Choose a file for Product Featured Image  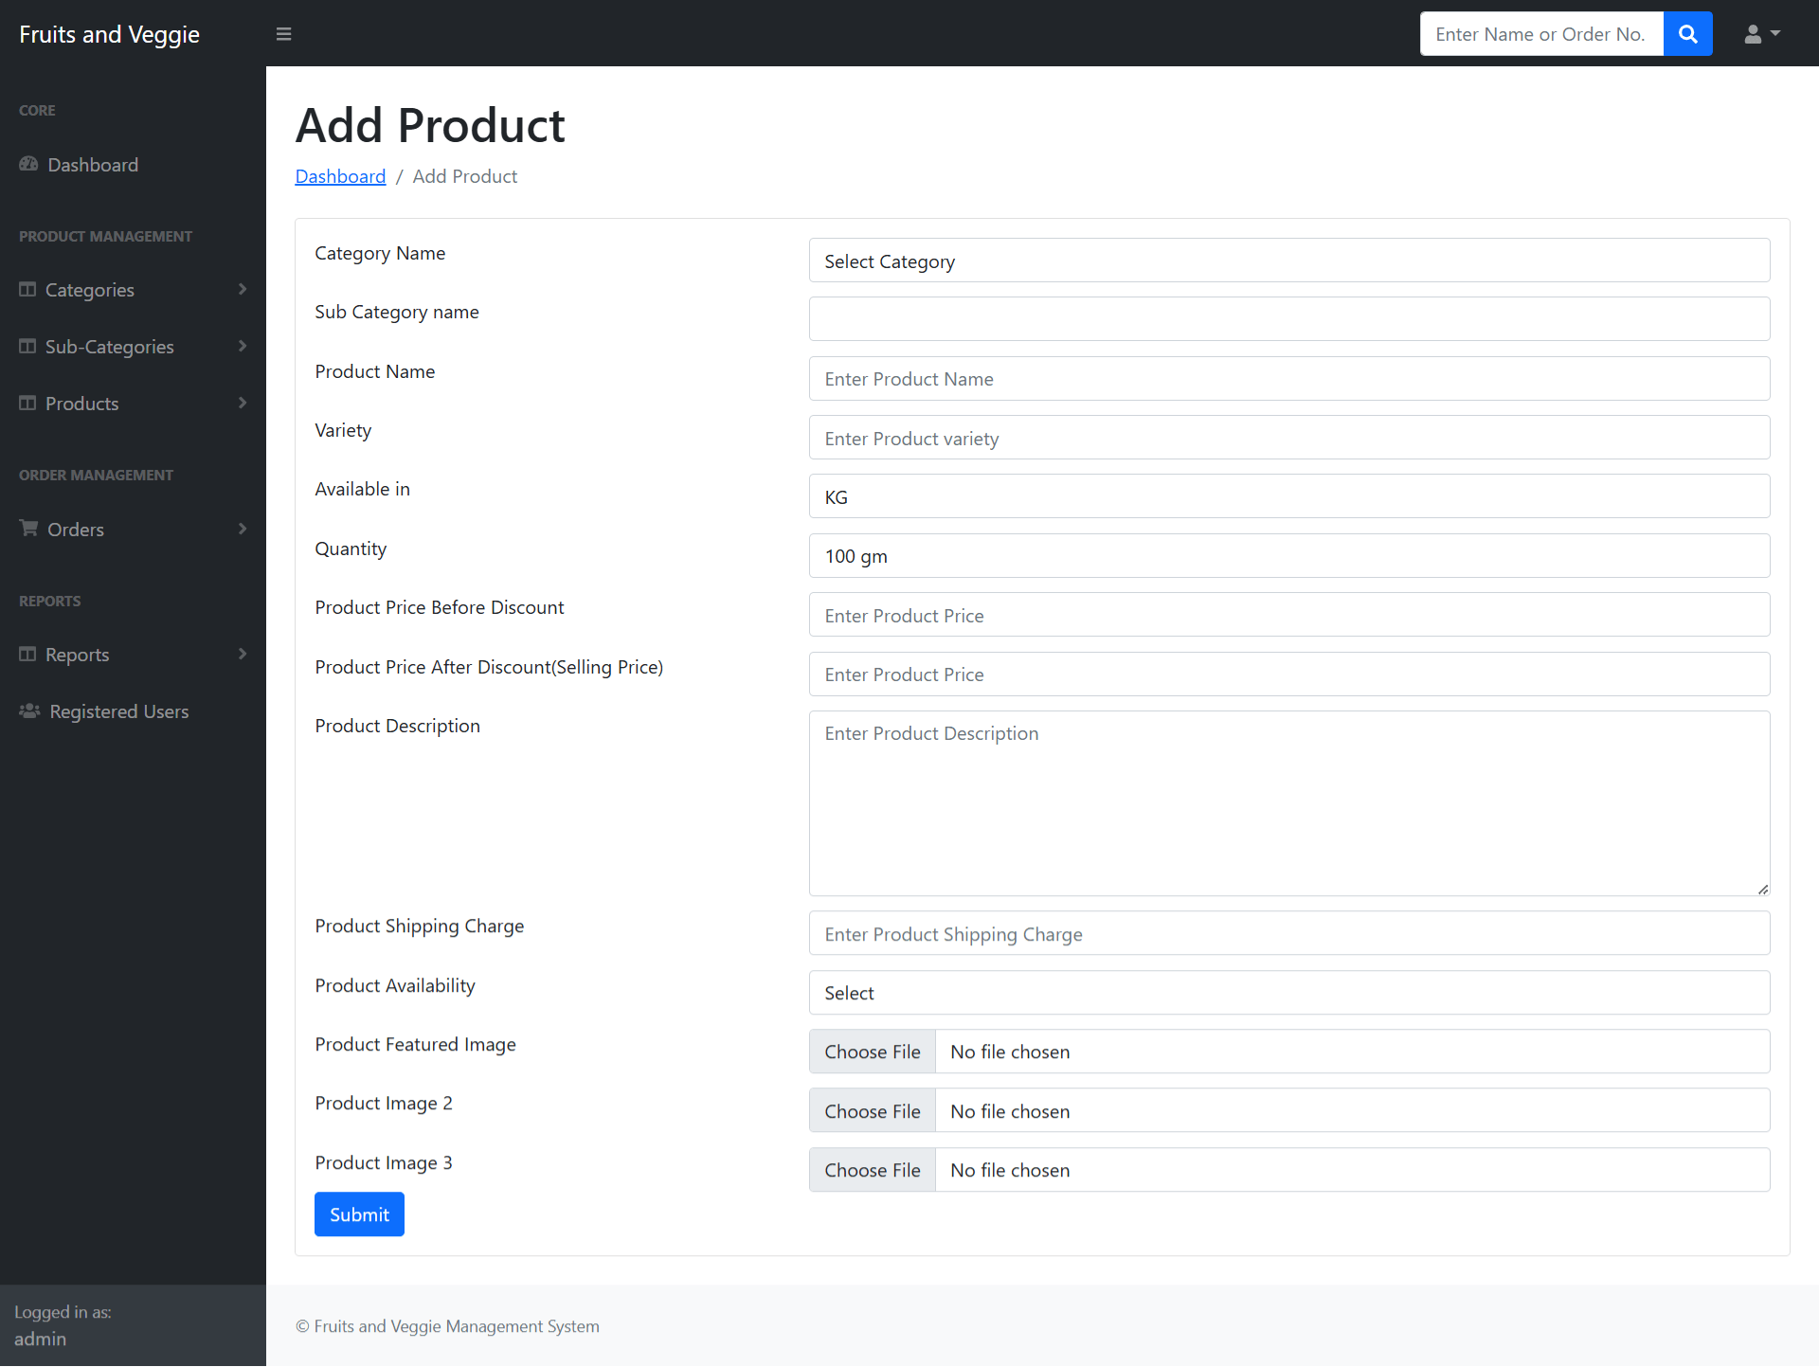click(x=872, y=1051)
